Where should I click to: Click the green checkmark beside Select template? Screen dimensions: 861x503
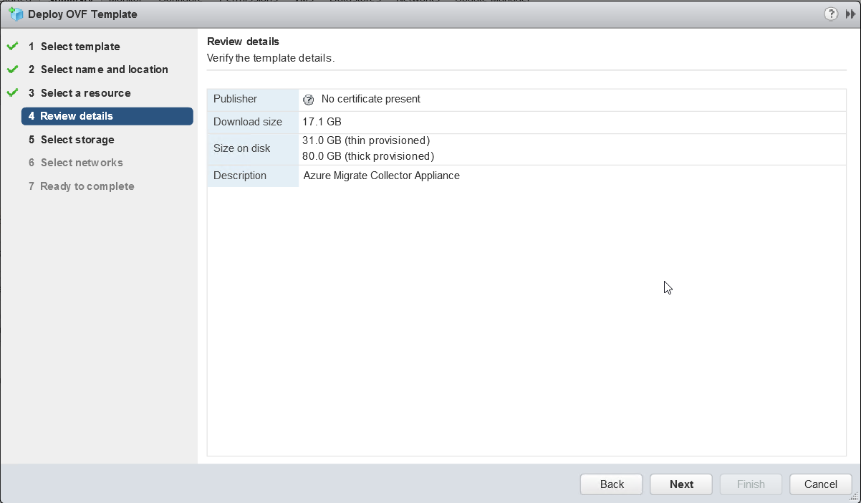click(x=12, y=47)
